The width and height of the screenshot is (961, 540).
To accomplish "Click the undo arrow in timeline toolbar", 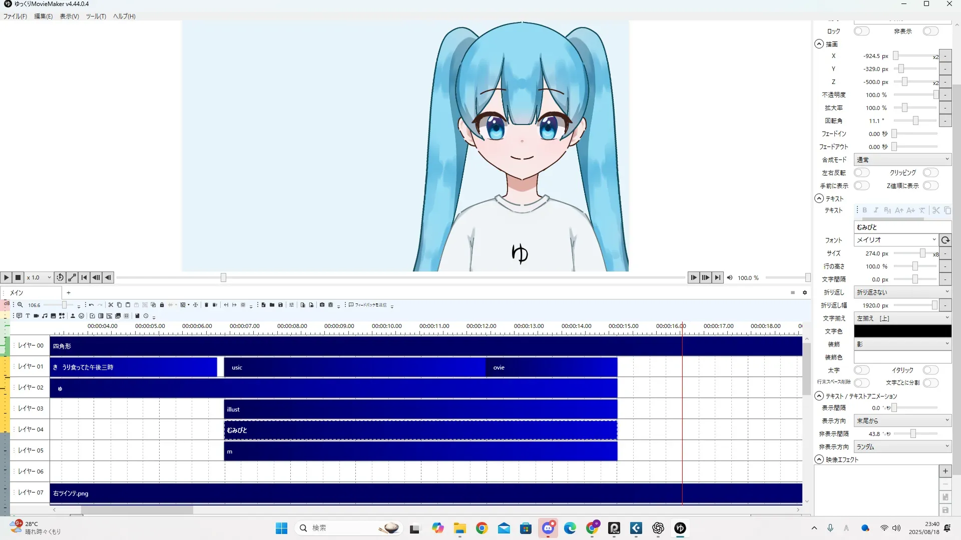I will click(x=91, y=305).
